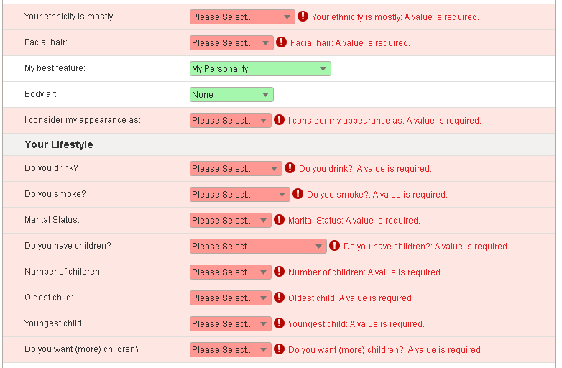Screen dimensions: 562x368
Task: Click the Youngest child error message text
Action: point(356,324)
